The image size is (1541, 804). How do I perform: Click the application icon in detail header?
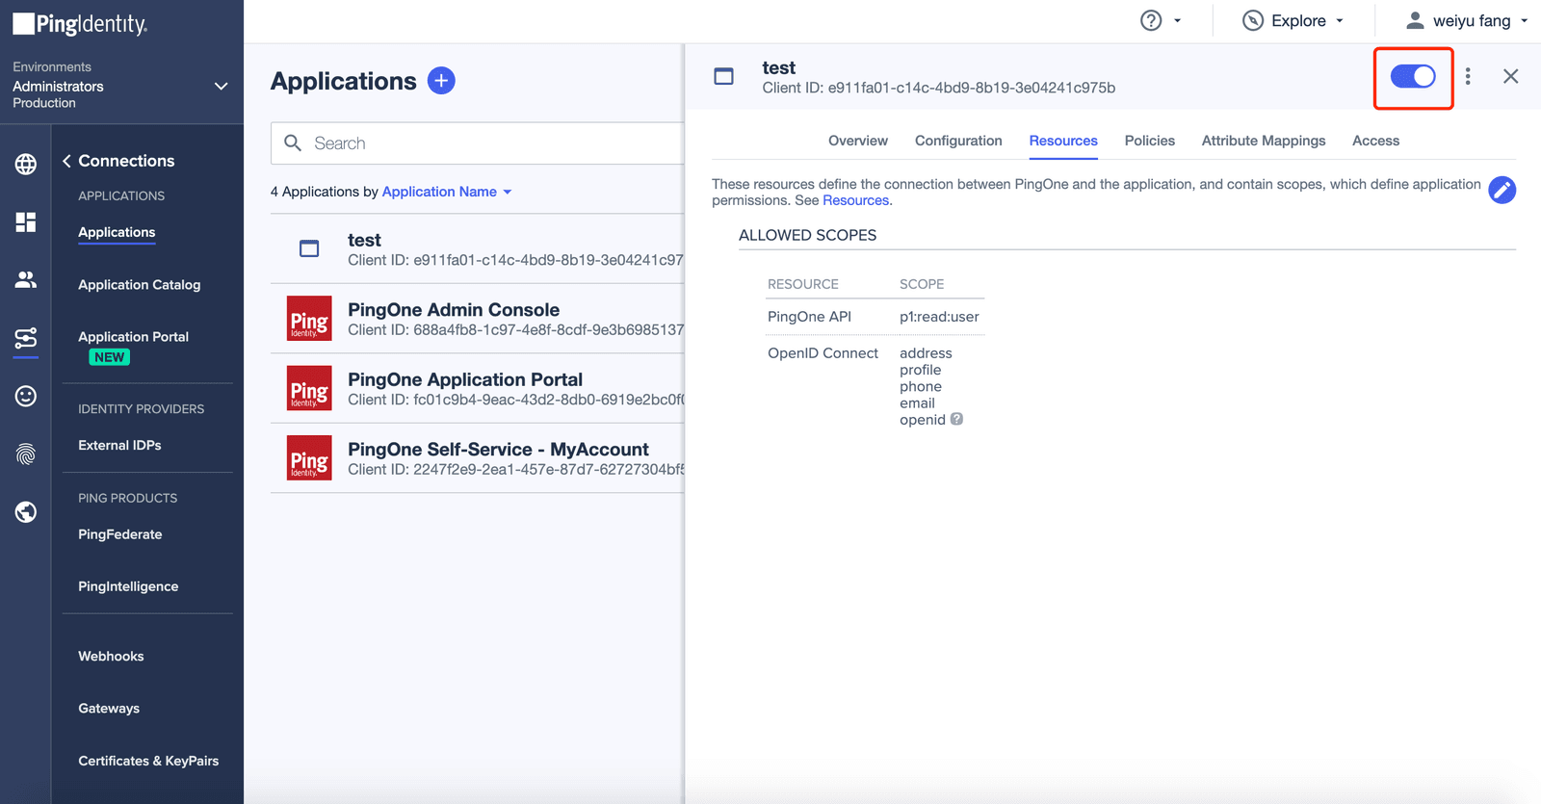tap(723, 76)
